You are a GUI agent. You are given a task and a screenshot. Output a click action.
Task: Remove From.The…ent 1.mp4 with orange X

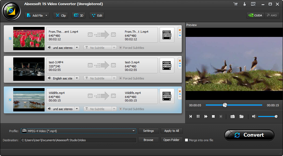(x=180, y=30)
